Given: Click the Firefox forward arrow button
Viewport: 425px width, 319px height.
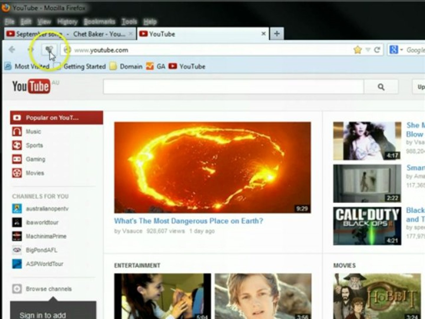Looking at the screenshot, I should 31,50.
